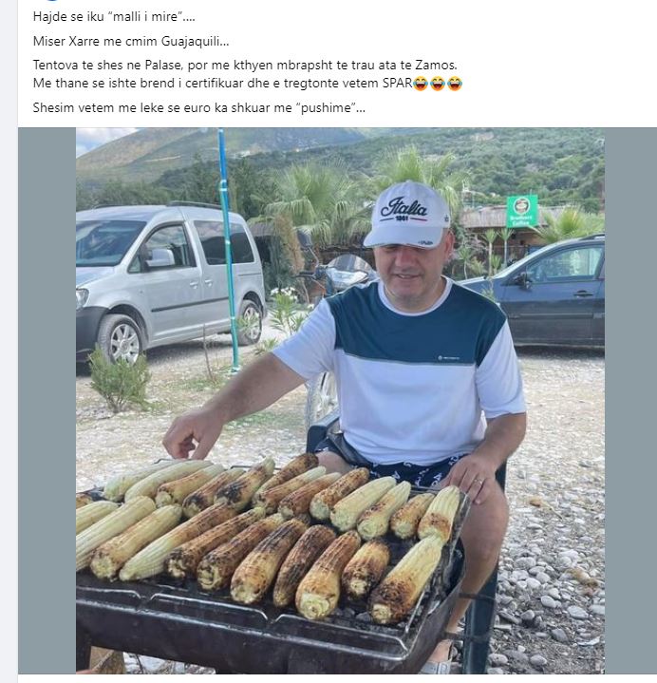This screenshot has height=683, width=657.
Task: Click the line "Shesim vetem me leke se euro"
Action: click(199, 107)
